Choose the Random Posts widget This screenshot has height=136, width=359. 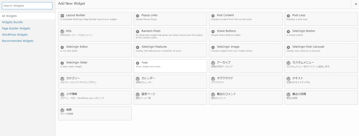point(170,34)
